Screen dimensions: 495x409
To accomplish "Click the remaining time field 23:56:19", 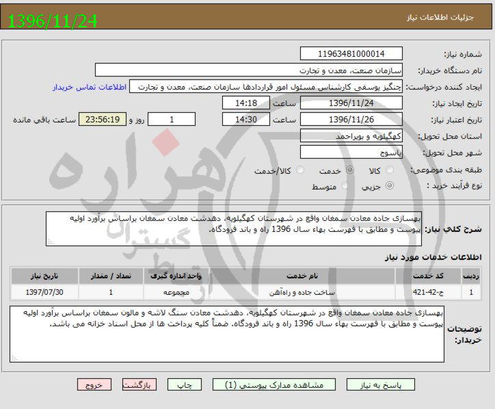I will (103, 120).
